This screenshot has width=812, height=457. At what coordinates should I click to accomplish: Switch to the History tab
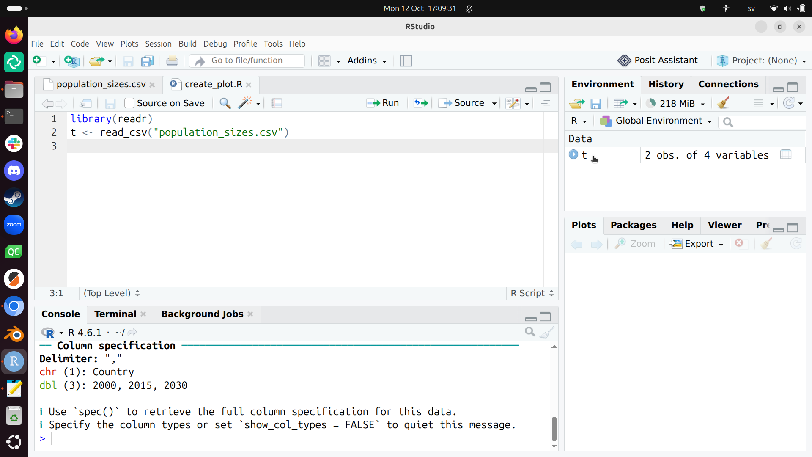click(666, 84)
